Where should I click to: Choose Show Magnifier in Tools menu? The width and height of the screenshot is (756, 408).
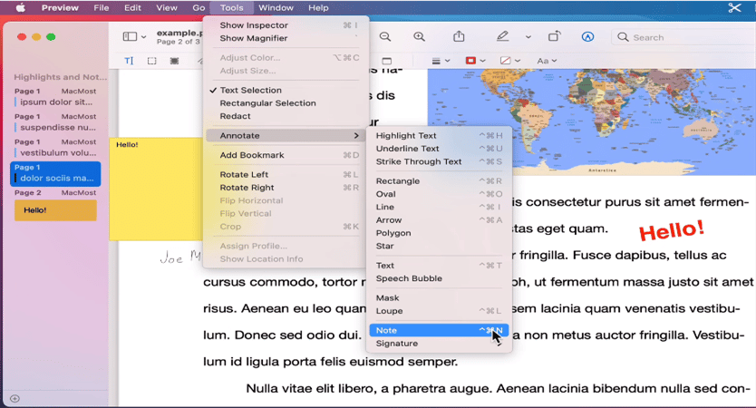287,38
